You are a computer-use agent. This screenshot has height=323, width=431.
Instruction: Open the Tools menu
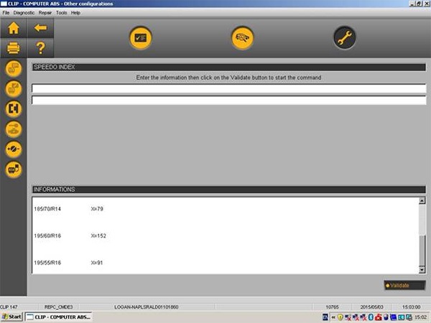61,13
